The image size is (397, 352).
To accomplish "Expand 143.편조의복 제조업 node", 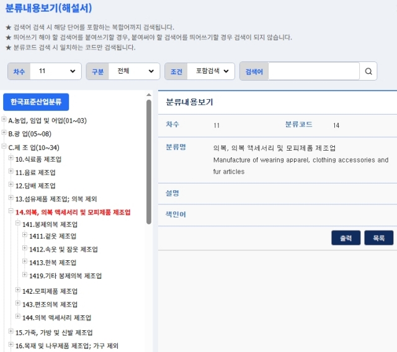I will point(18,303).
